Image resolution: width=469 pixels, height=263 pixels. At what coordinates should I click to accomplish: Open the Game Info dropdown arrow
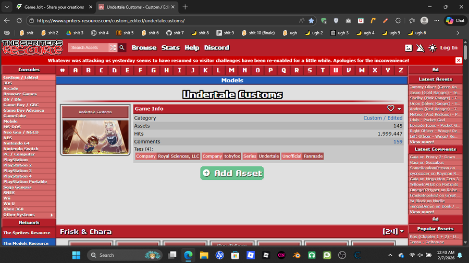click(399, 109)
